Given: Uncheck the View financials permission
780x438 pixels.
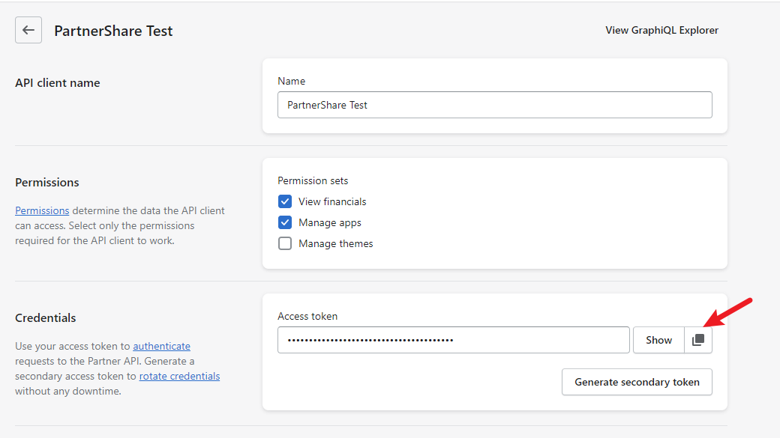Looking at the screenshot, I should coord(285,201).
